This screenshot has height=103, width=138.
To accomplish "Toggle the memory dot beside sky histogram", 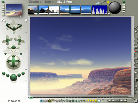I will point(109,13).
